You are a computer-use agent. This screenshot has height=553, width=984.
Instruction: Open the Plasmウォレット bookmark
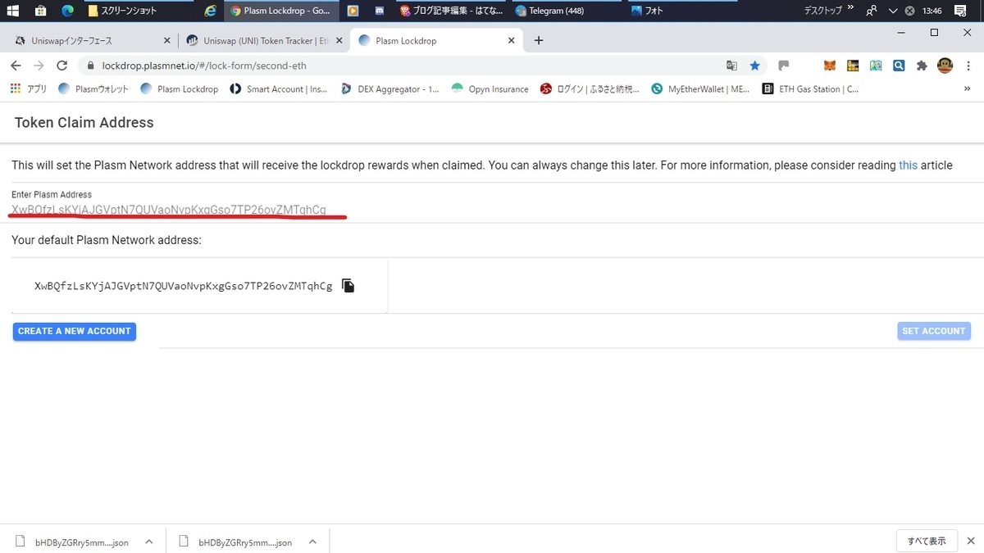[x=94, y=88]
